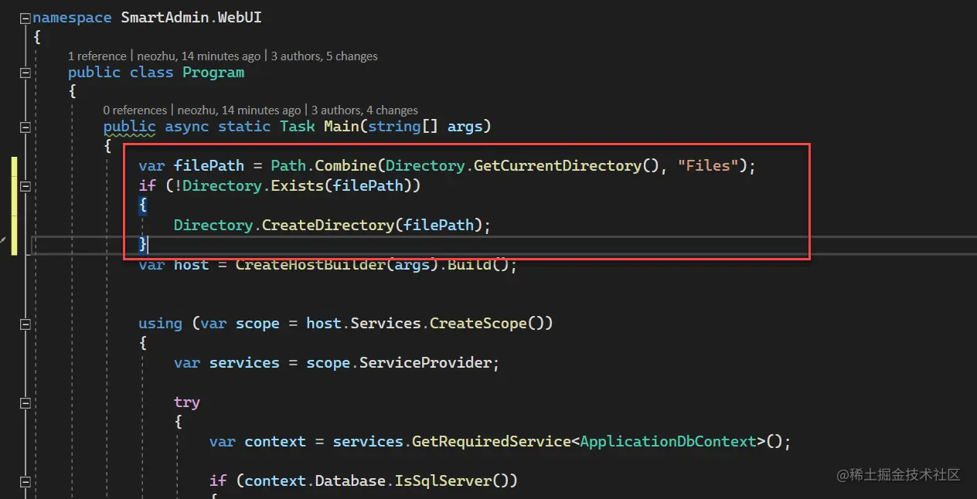The width and height of the screenshot is (977, 499).
Task: Click services in 'var services' declaration
Action: pos(244,362)
